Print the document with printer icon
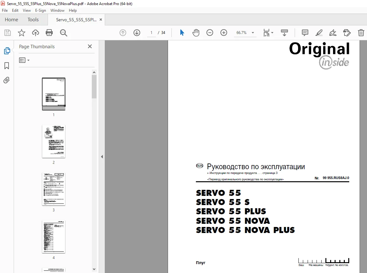The height and width of the screenshot is (273, 367). tap(49, 32)
